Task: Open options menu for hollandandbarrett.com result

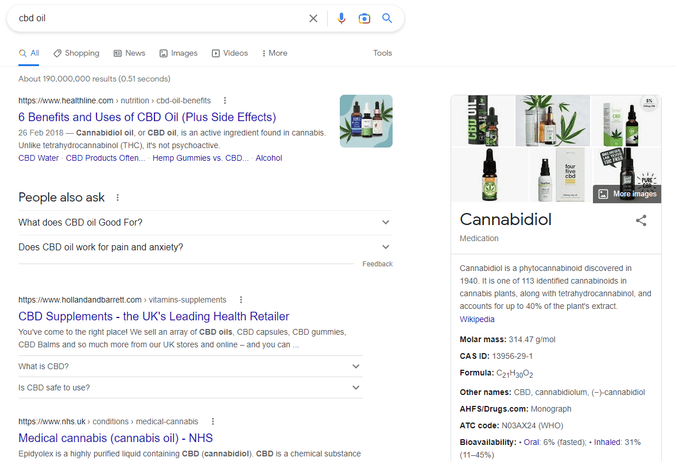Action: pos(241,300)
